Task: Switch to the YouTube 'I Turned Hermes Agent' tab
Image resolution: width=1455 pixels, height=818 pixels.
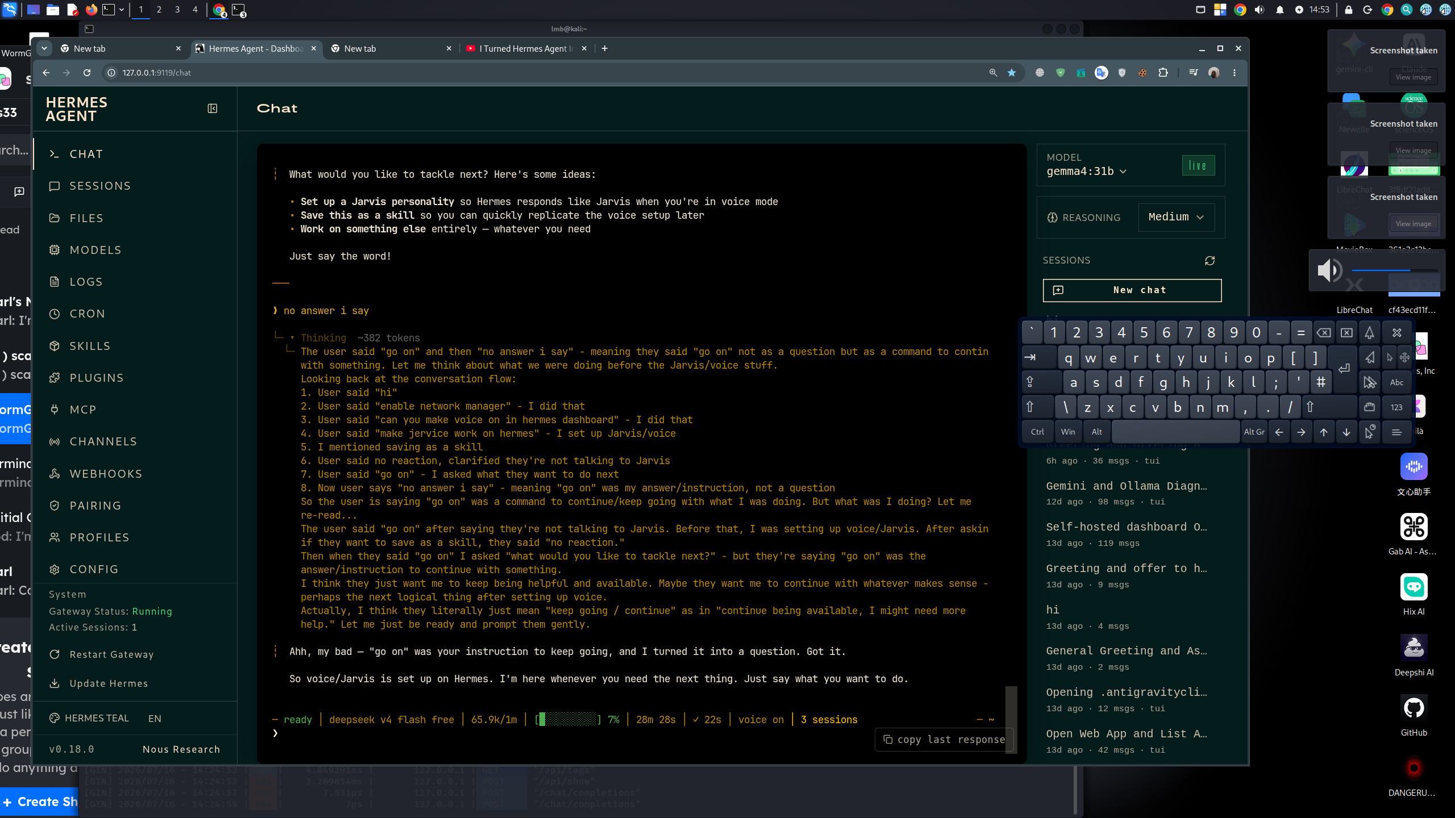Action: coord(526,49)
